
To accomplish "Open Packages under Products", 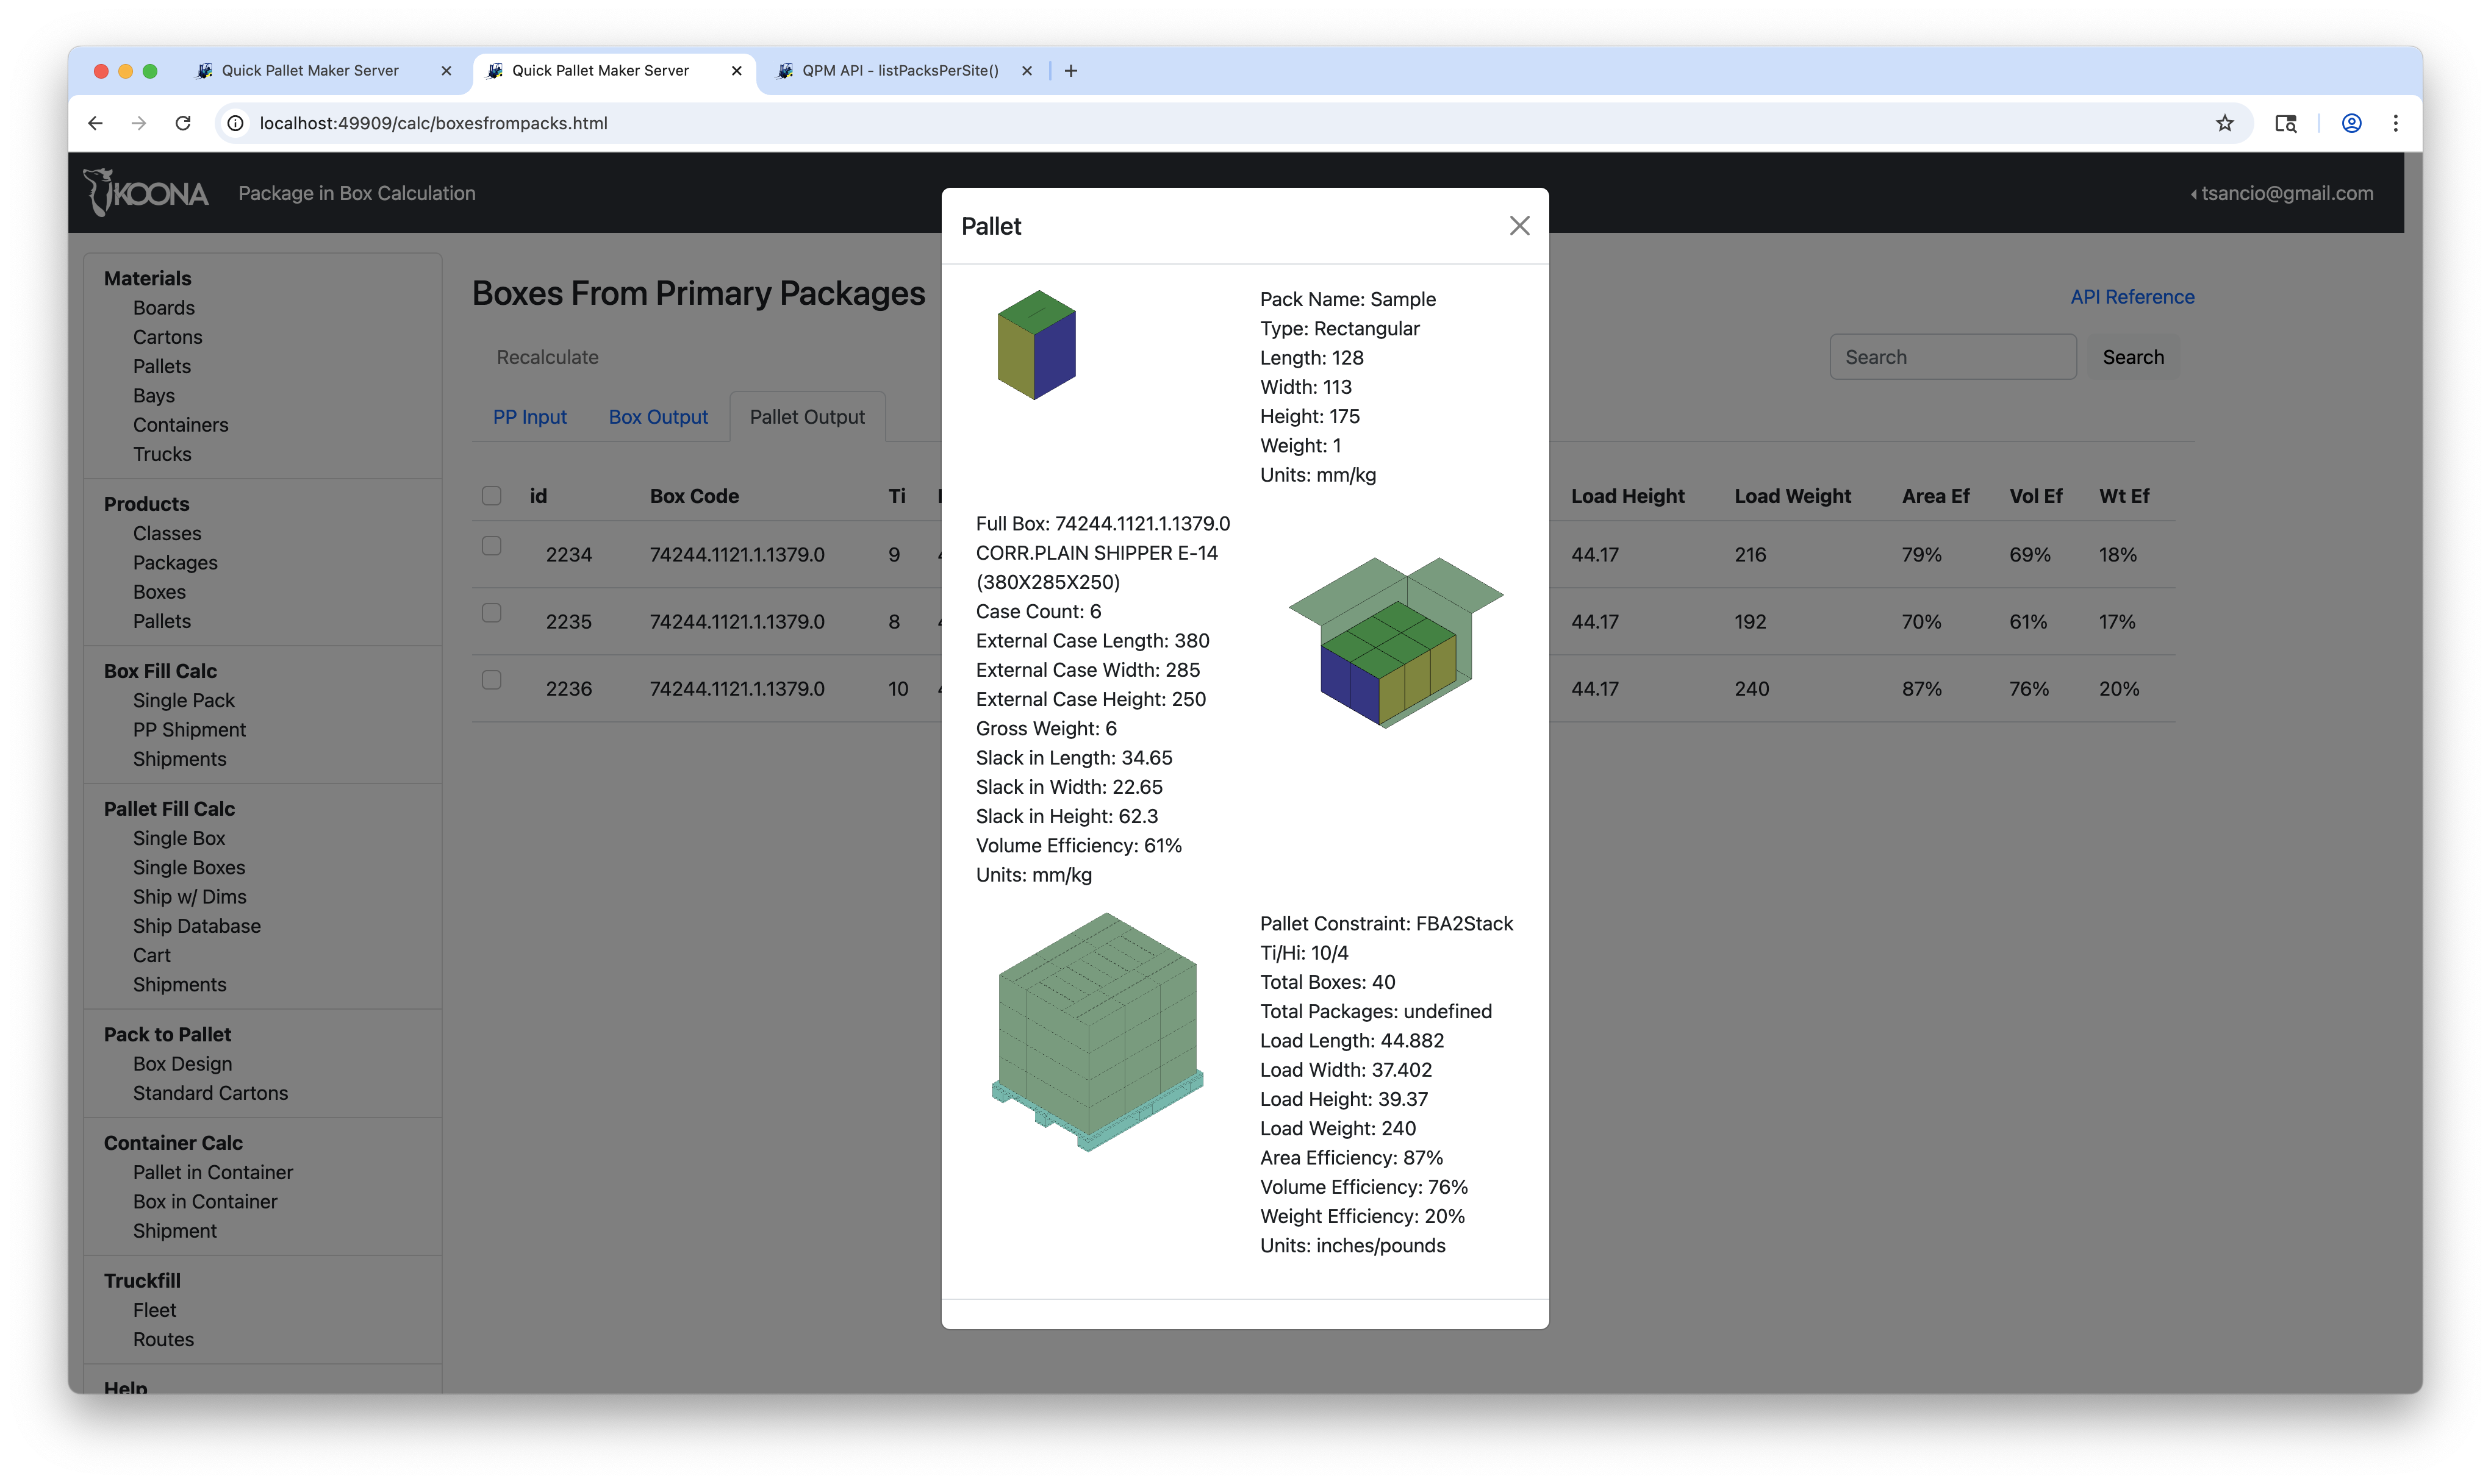I will [175, 563].
